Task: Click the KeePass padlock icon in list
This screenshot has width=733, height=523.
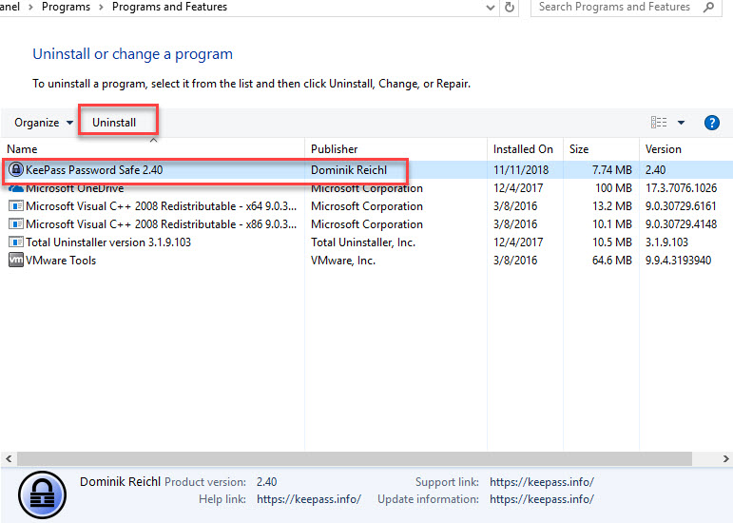Action: click(x=16, y=169)
